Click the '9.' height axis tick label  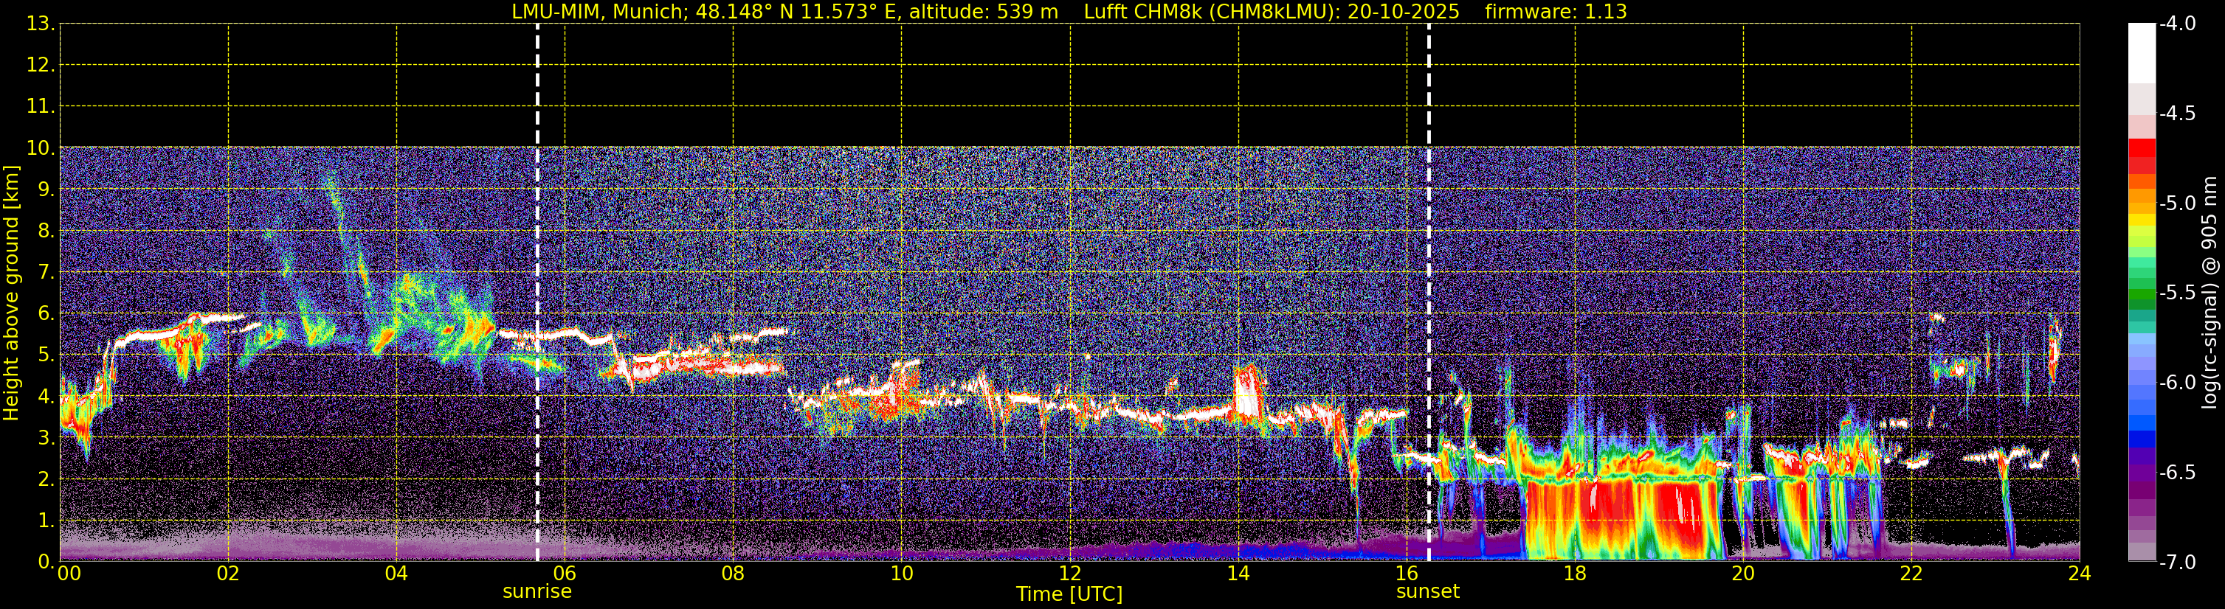[x=46, y=189]
